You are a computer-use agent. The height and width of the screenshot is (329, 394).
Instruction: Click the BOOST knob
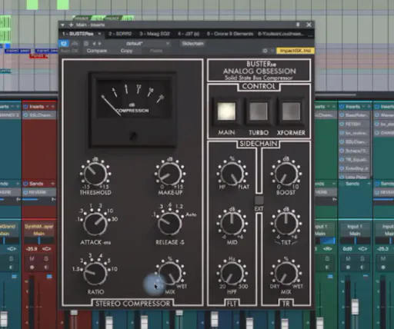tap(286, 174)
